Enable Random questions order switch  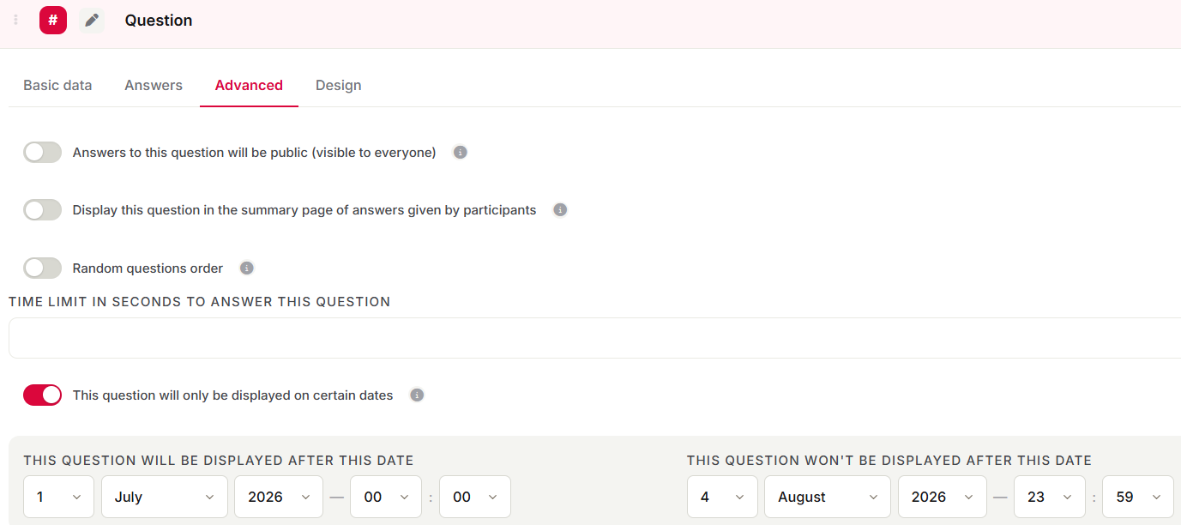point(43,269)
